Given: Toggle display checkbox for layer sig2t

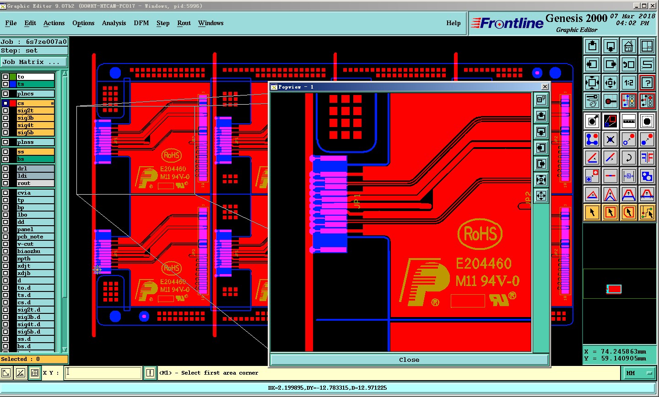Looking at the screenshot, I should [5, 111].
